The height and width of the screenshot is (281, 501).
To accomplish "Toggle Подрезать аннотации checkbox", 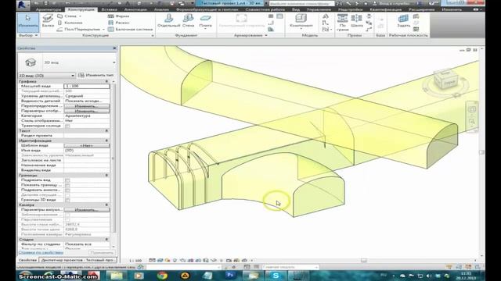I will 67,190.
